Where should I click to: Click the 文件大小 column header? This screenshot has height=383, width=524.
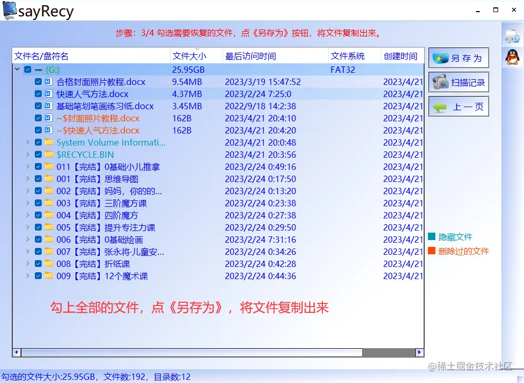pyautogui.click(x=189, y=55)
